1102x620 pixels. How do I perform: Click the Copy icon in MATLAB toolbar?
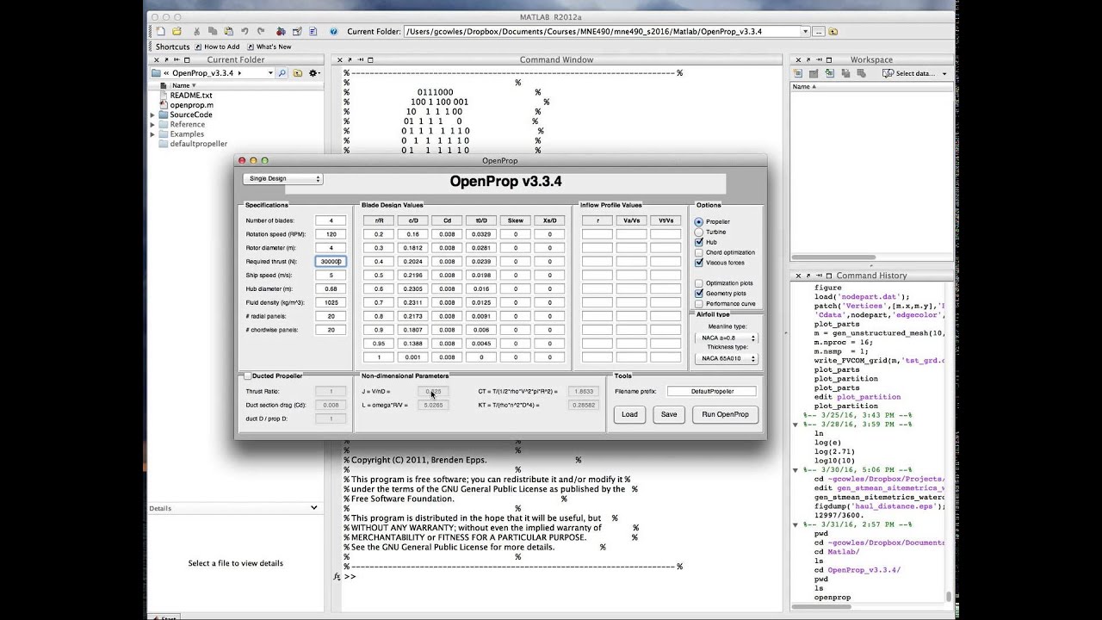click(212, 31)
